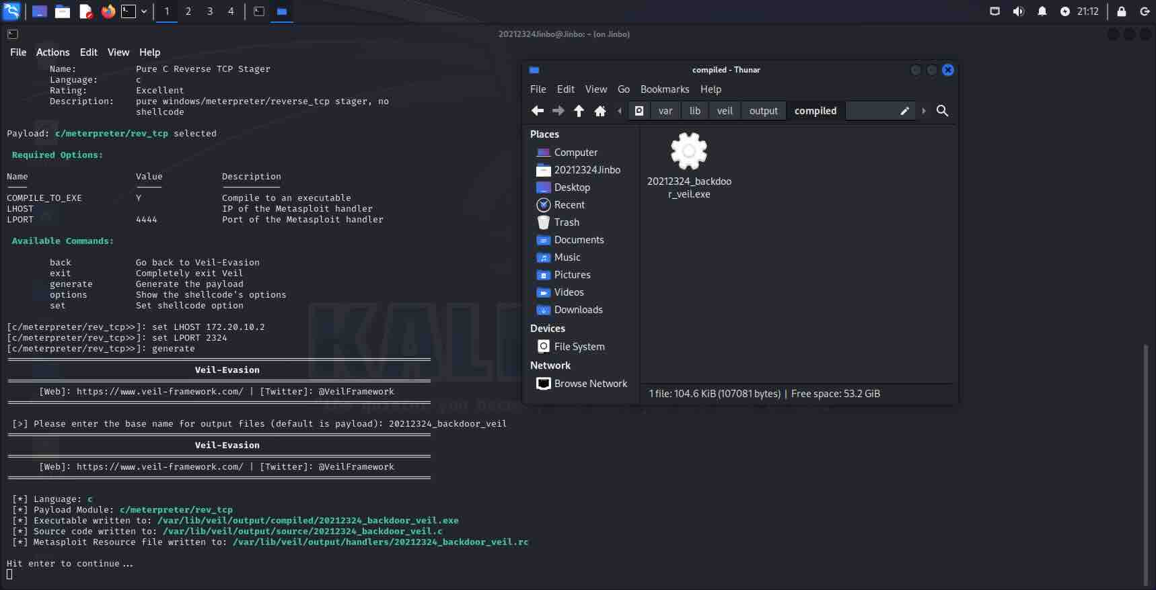1156x590 pixels.
Task: Click the 21:12 panel clock
Action: pos(1088,11)
